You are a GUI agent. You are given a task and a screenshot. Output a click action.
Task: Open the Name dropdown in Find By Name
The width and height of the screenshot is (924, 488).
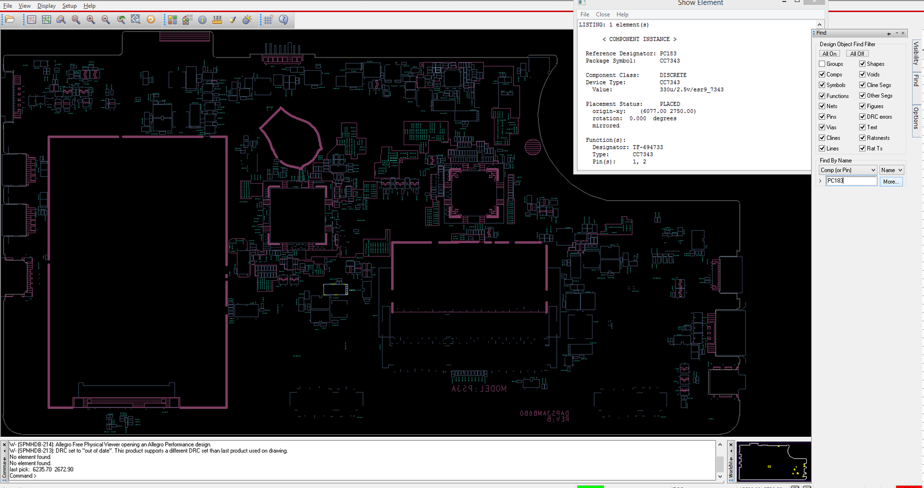(891, 170)
